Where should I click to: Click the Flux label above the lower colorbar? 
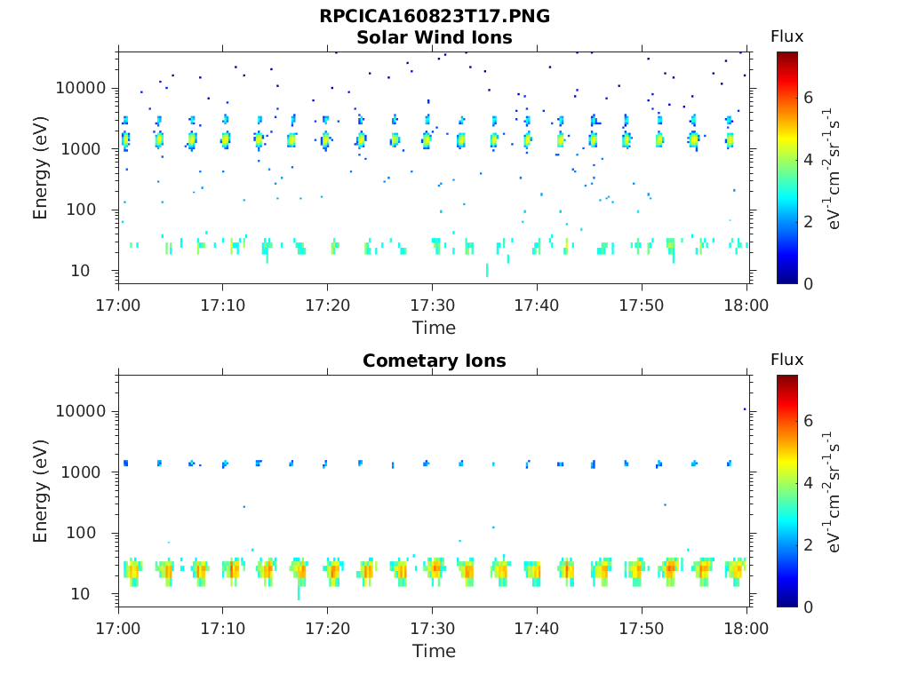click(786, 360)
